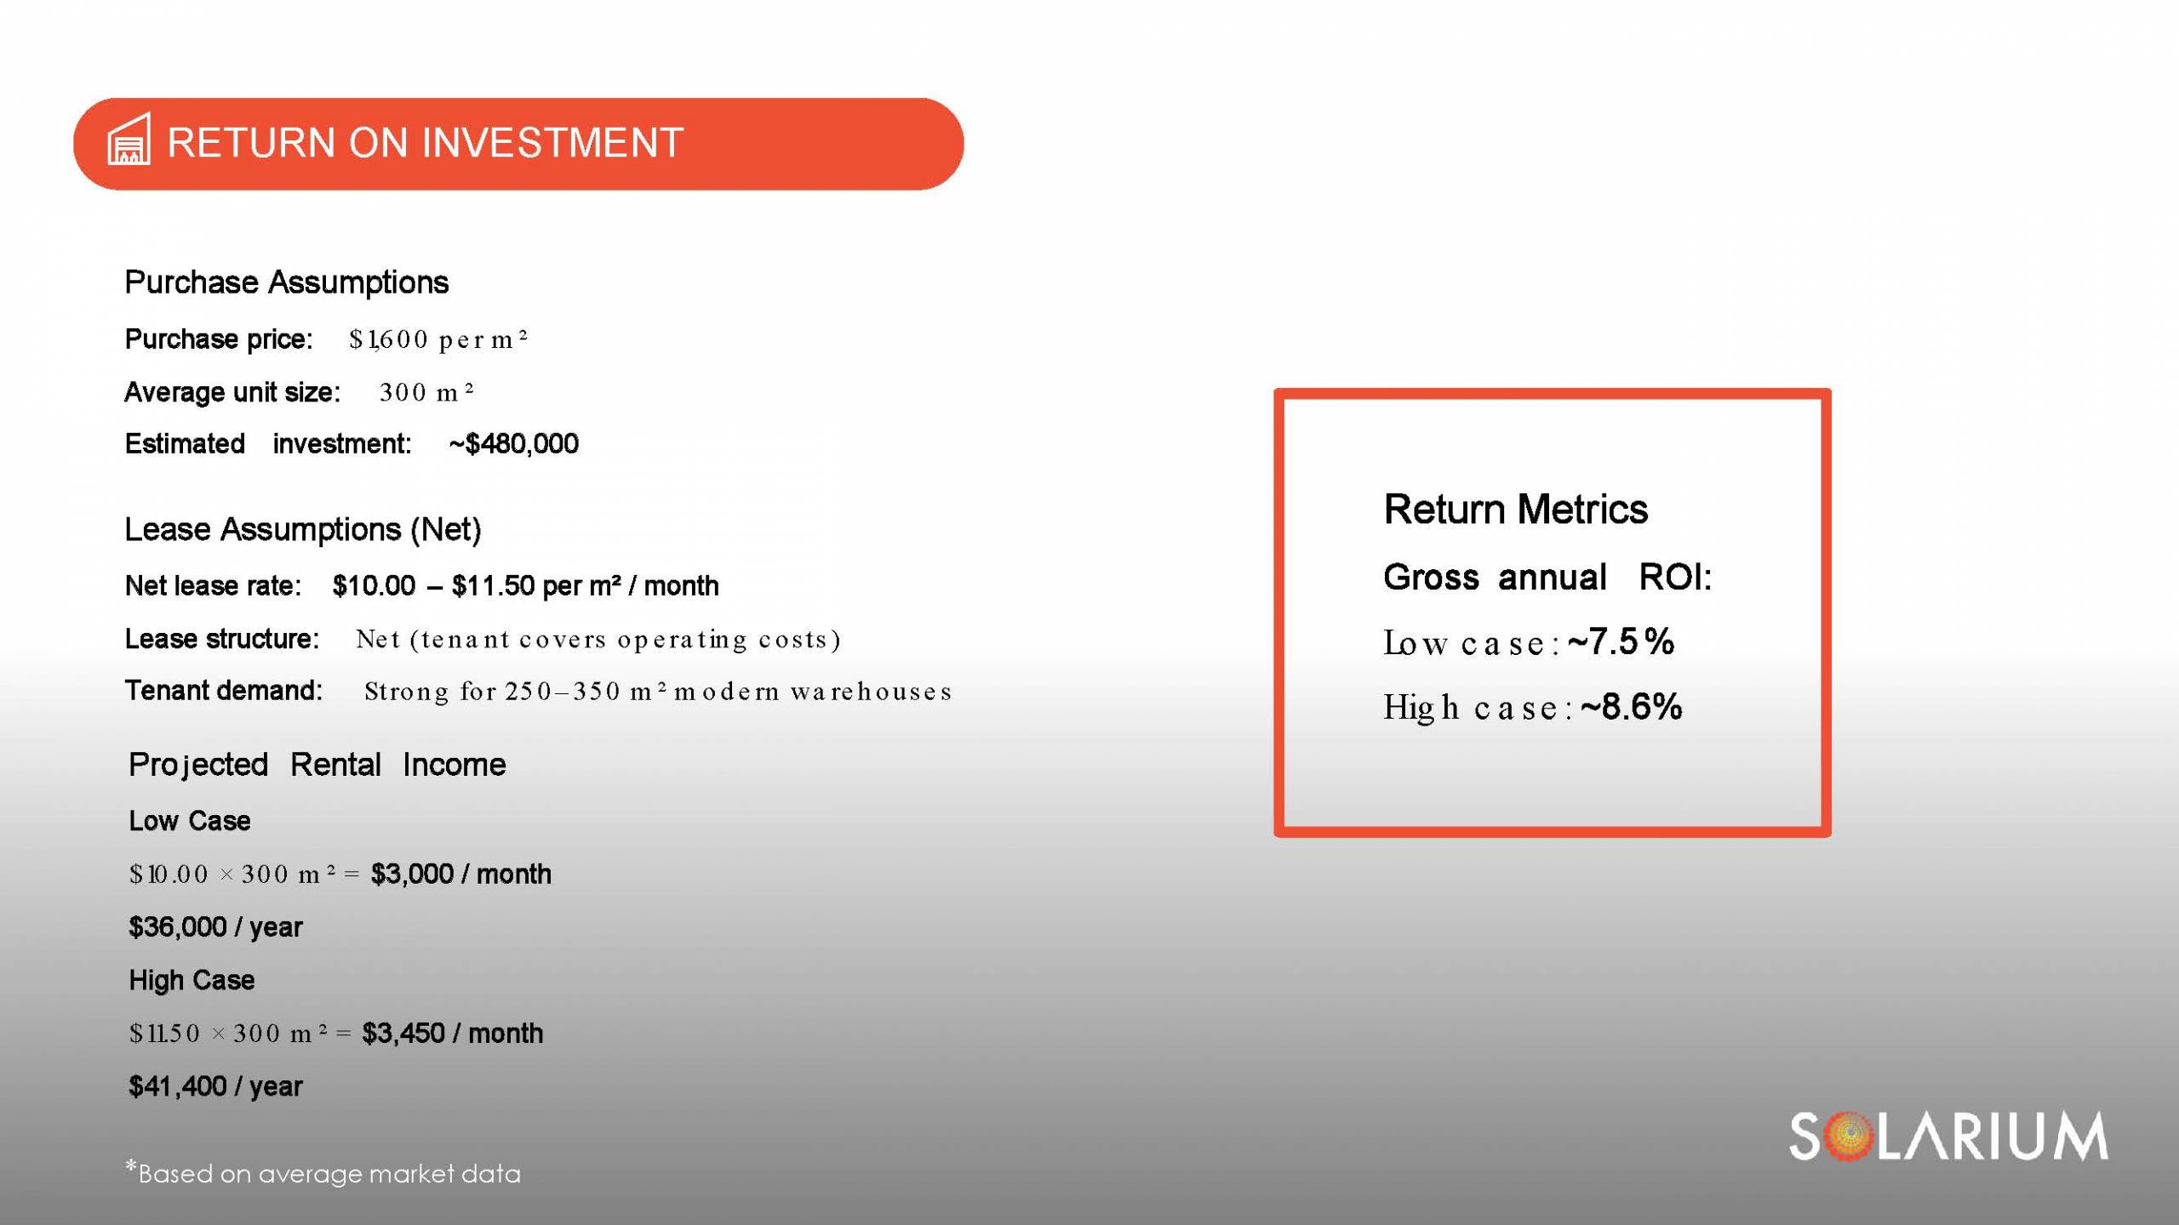
Task: Select the $3,450 / month high case figure
Action: [x=452, y=1033]
